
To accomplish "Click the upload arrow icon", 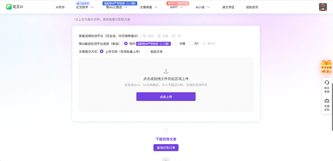I will [166, 71].
